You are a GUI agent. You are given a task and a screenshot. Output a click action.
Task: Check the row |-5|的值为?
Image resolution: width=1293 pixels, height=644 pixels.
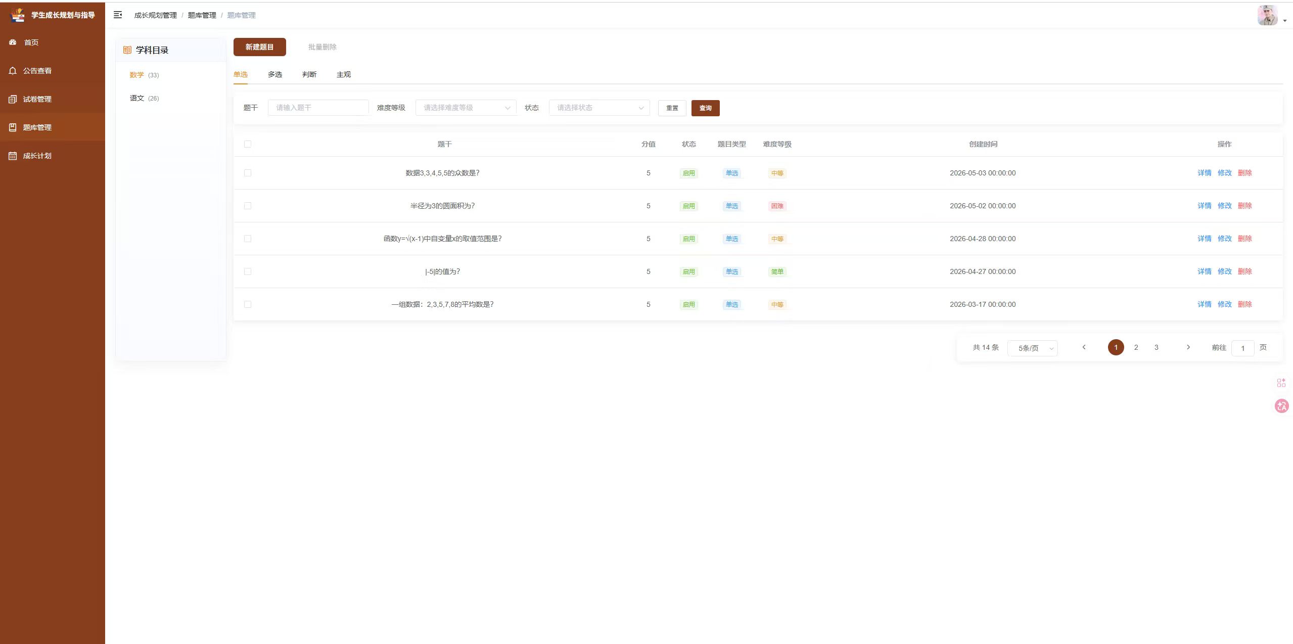pyautogui.click(x=248, y=271)
